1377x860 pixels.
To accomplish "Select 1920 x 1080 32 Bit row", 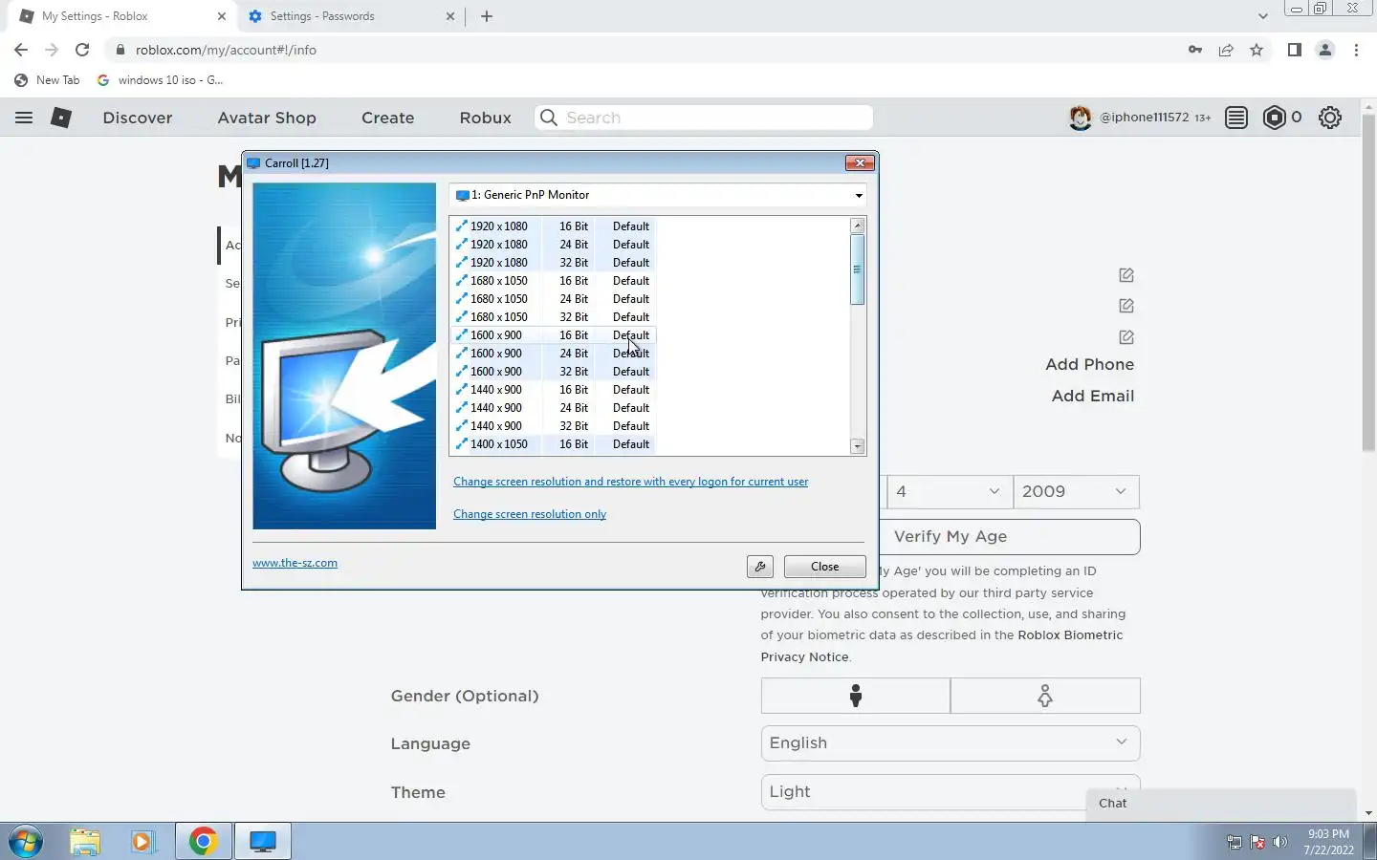I will (x=553, y=263).
